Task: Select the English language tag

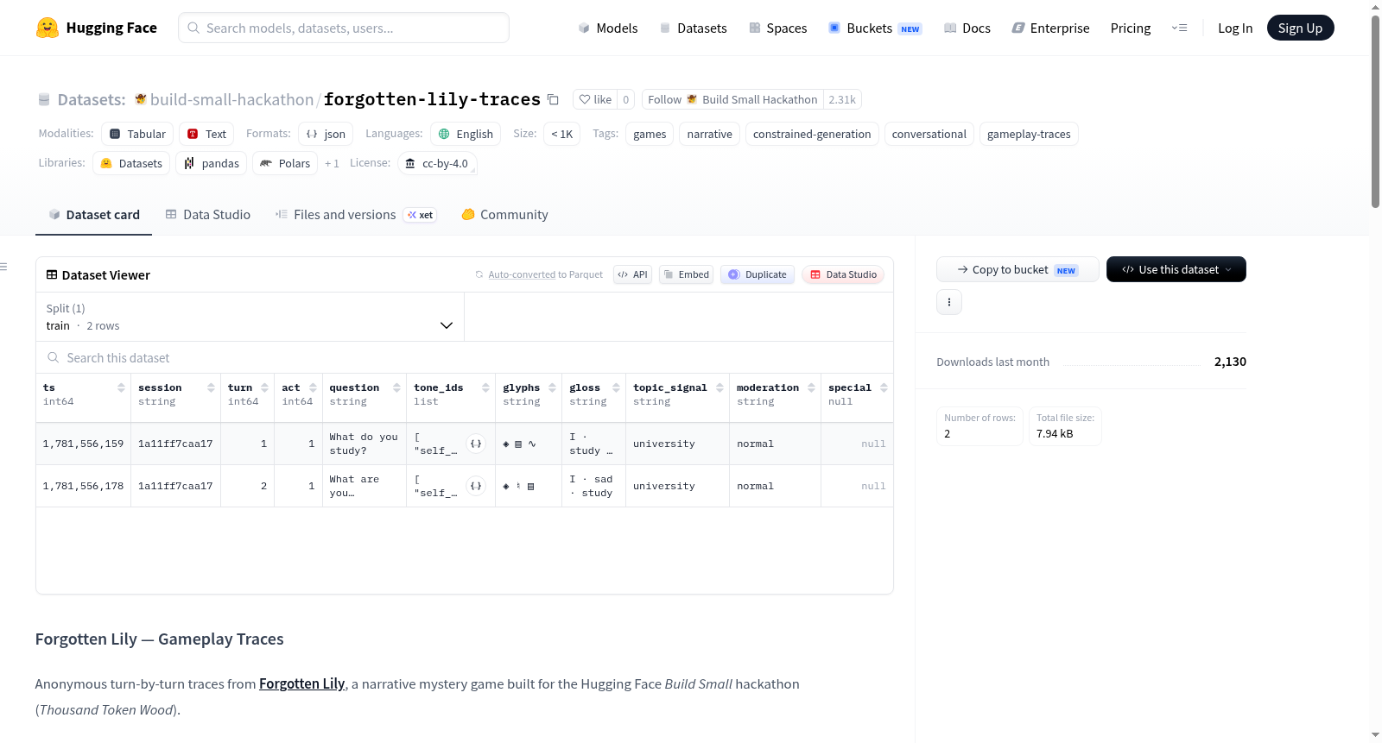Action: (466, 134)
